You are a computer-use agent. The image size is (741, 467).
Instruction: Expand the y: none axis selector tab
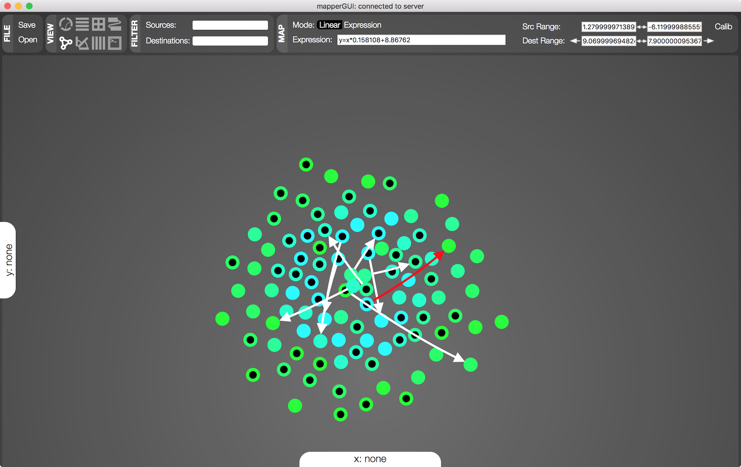(9, 260)
